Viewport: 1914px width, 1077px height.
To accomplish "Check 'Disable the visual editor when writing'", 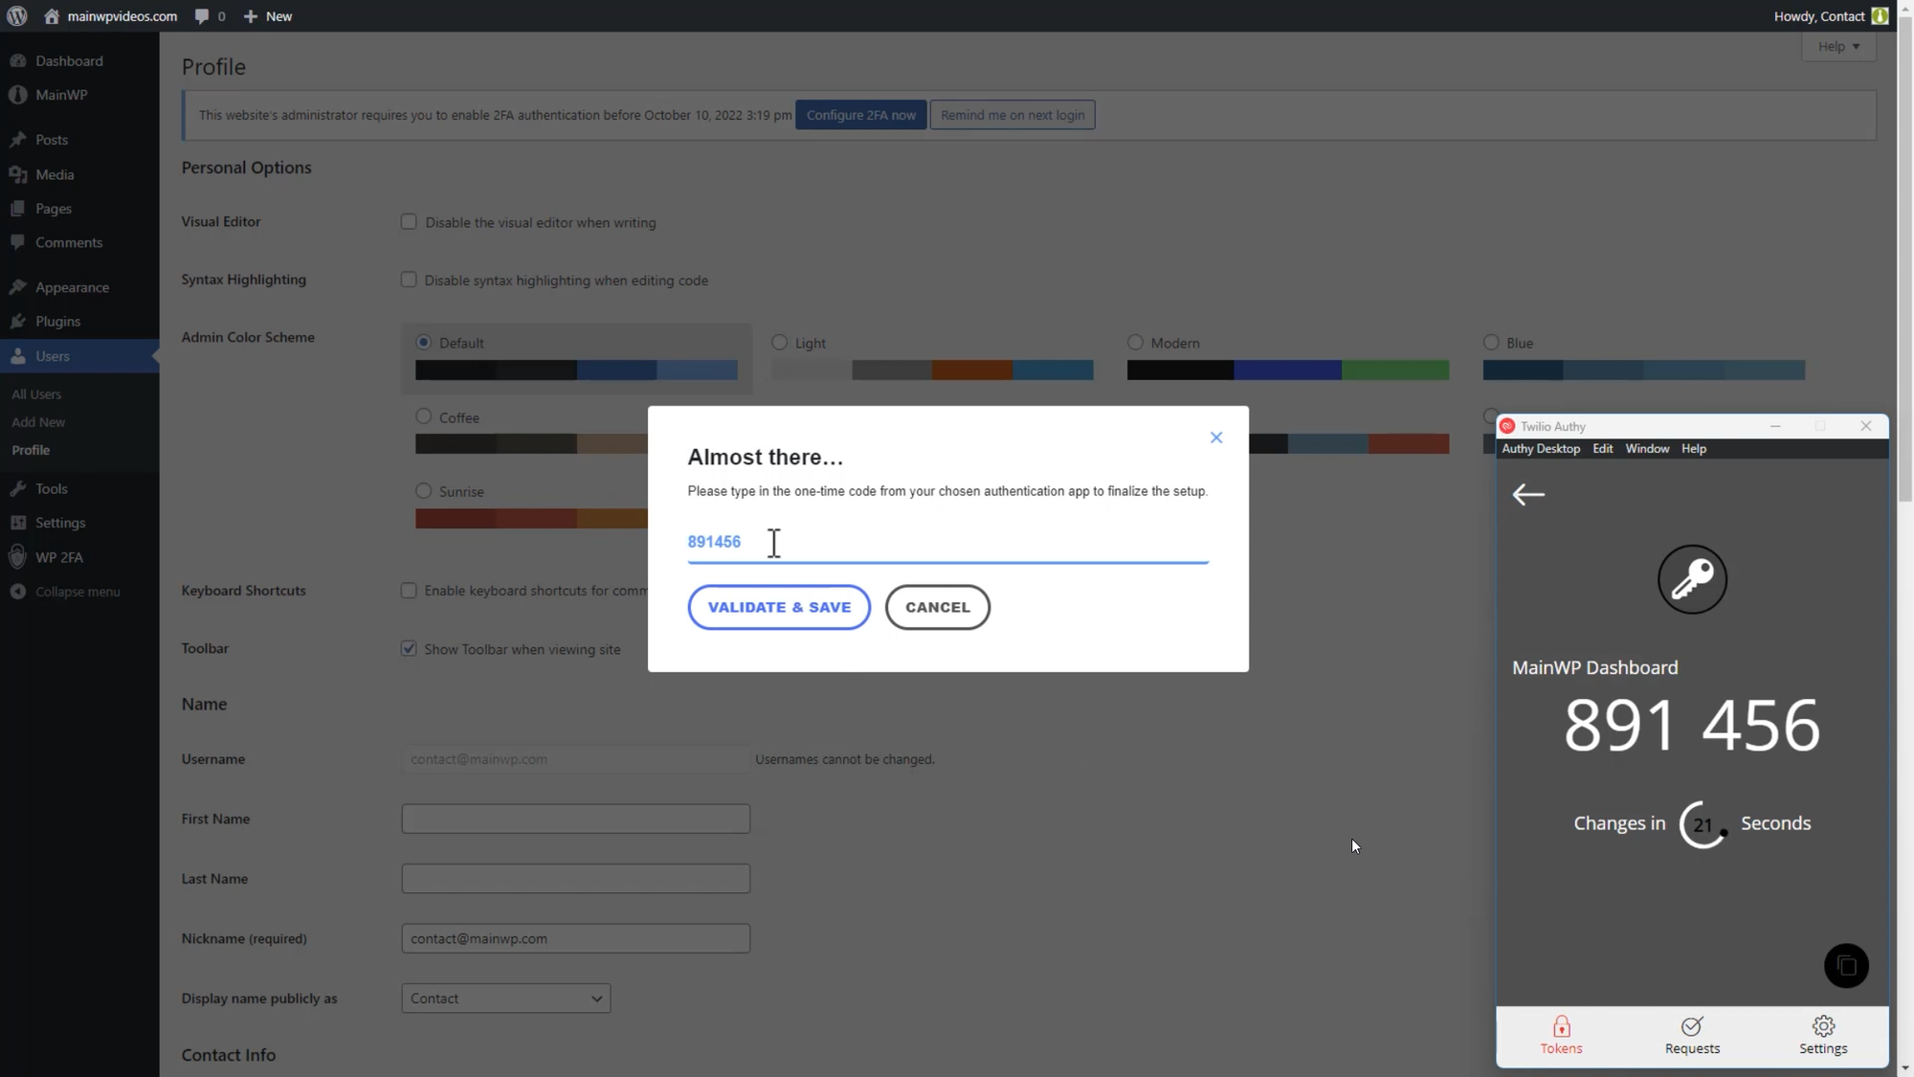I will point(409,221).
